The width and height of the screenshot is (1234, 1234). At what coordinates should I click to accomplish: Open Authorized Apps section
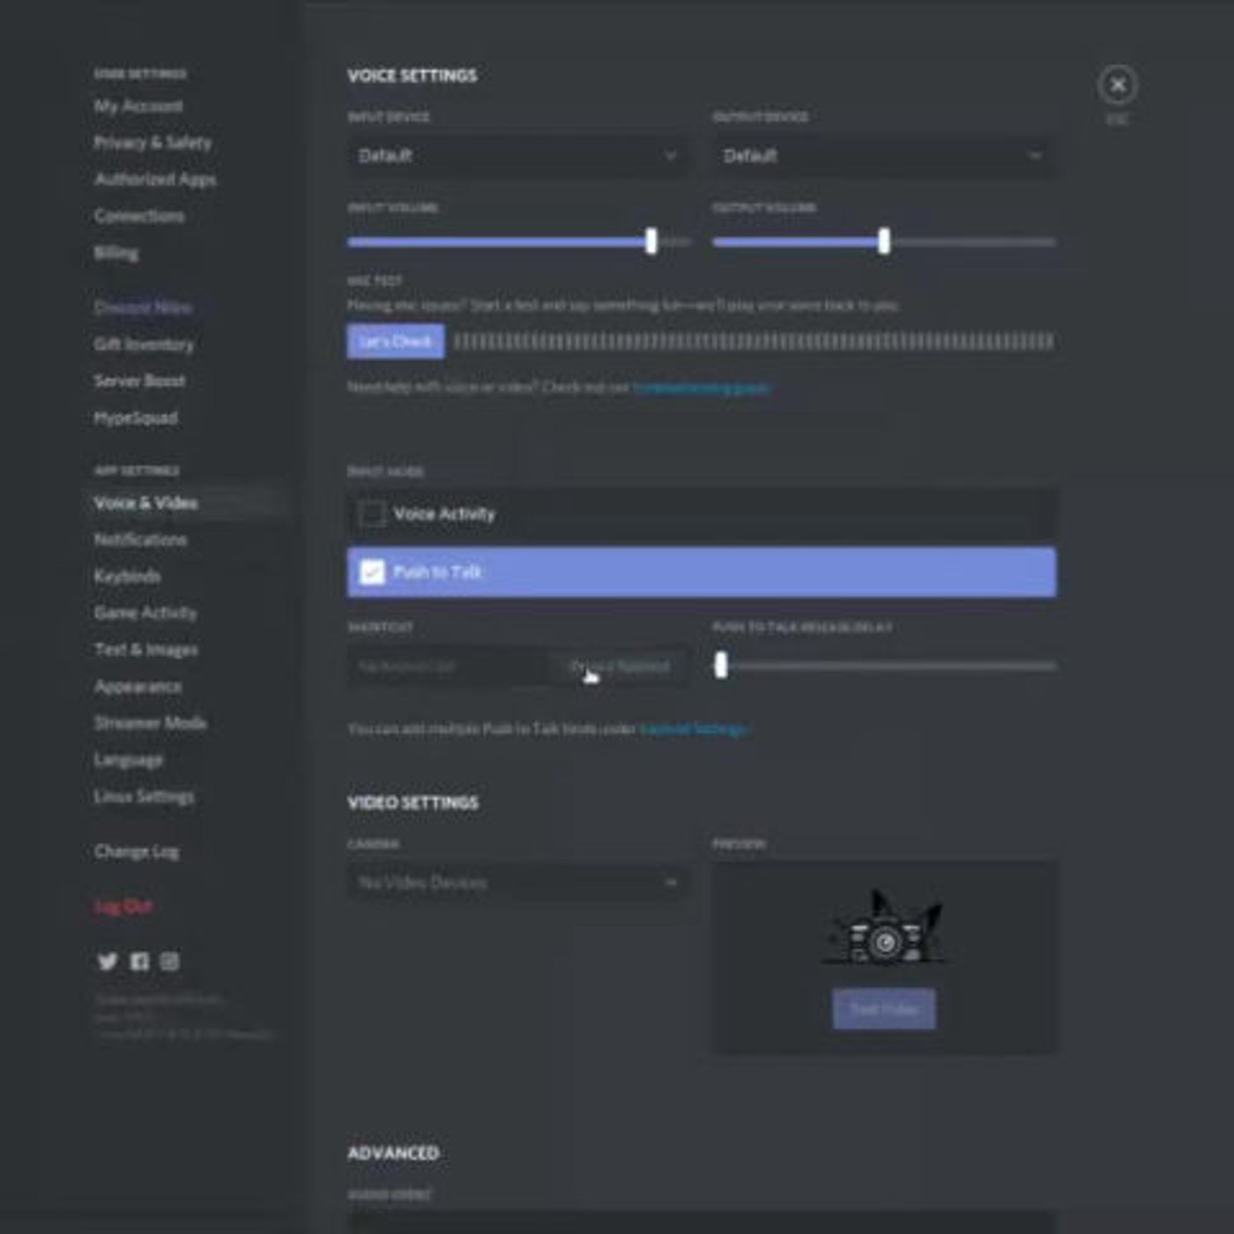point(155,180)
